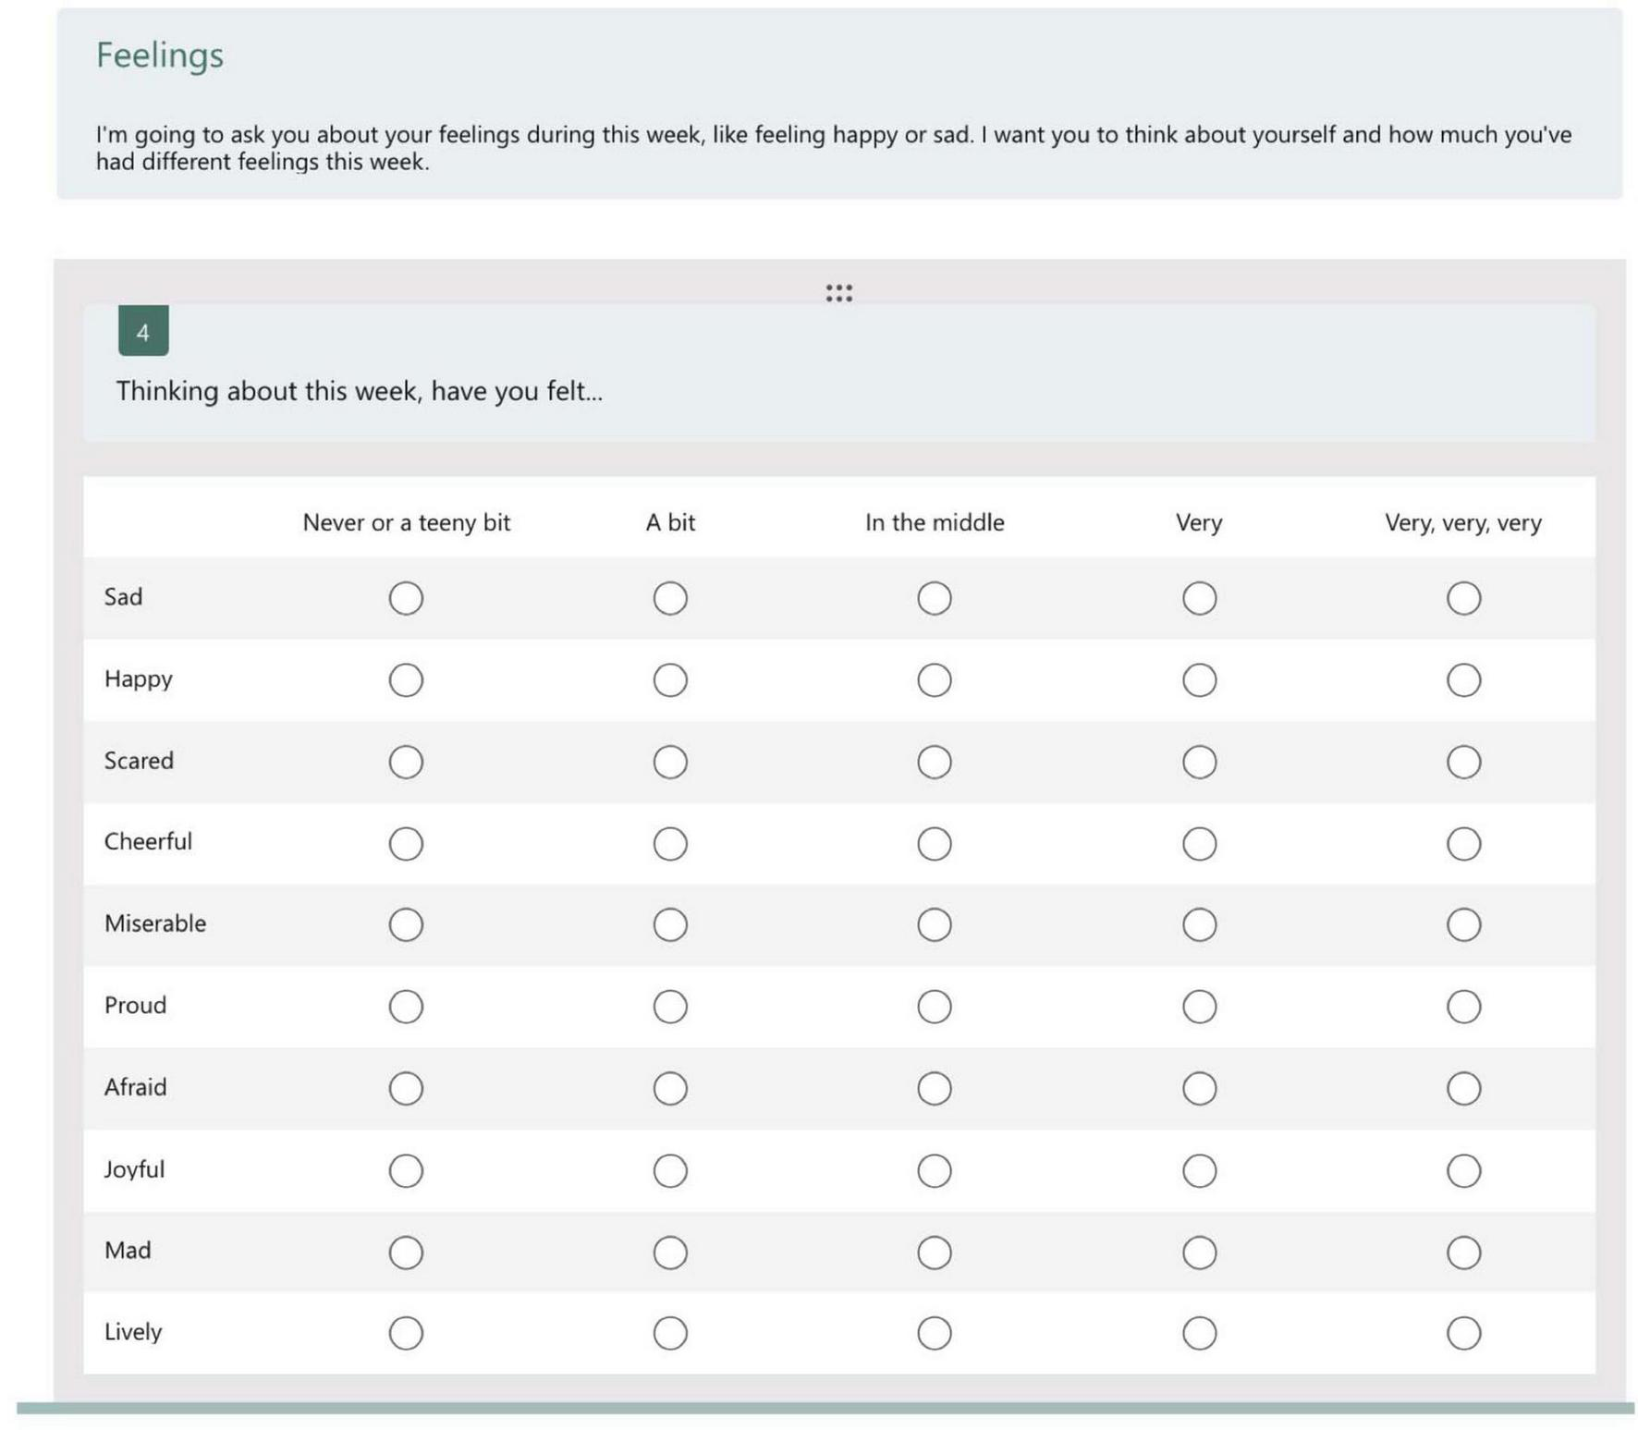The width and height of the screenshot is (1638, 1430).
Task: Select 'A bit' for Mad
Action: (669, 1253)
